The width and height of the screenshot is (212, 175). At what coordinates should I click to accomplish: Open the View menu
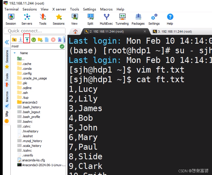(45, 9)
